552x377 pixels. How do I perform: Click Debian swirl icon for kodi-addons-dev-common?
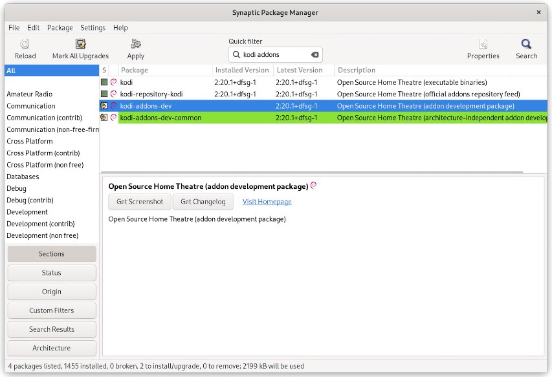[x=113, y=118]
